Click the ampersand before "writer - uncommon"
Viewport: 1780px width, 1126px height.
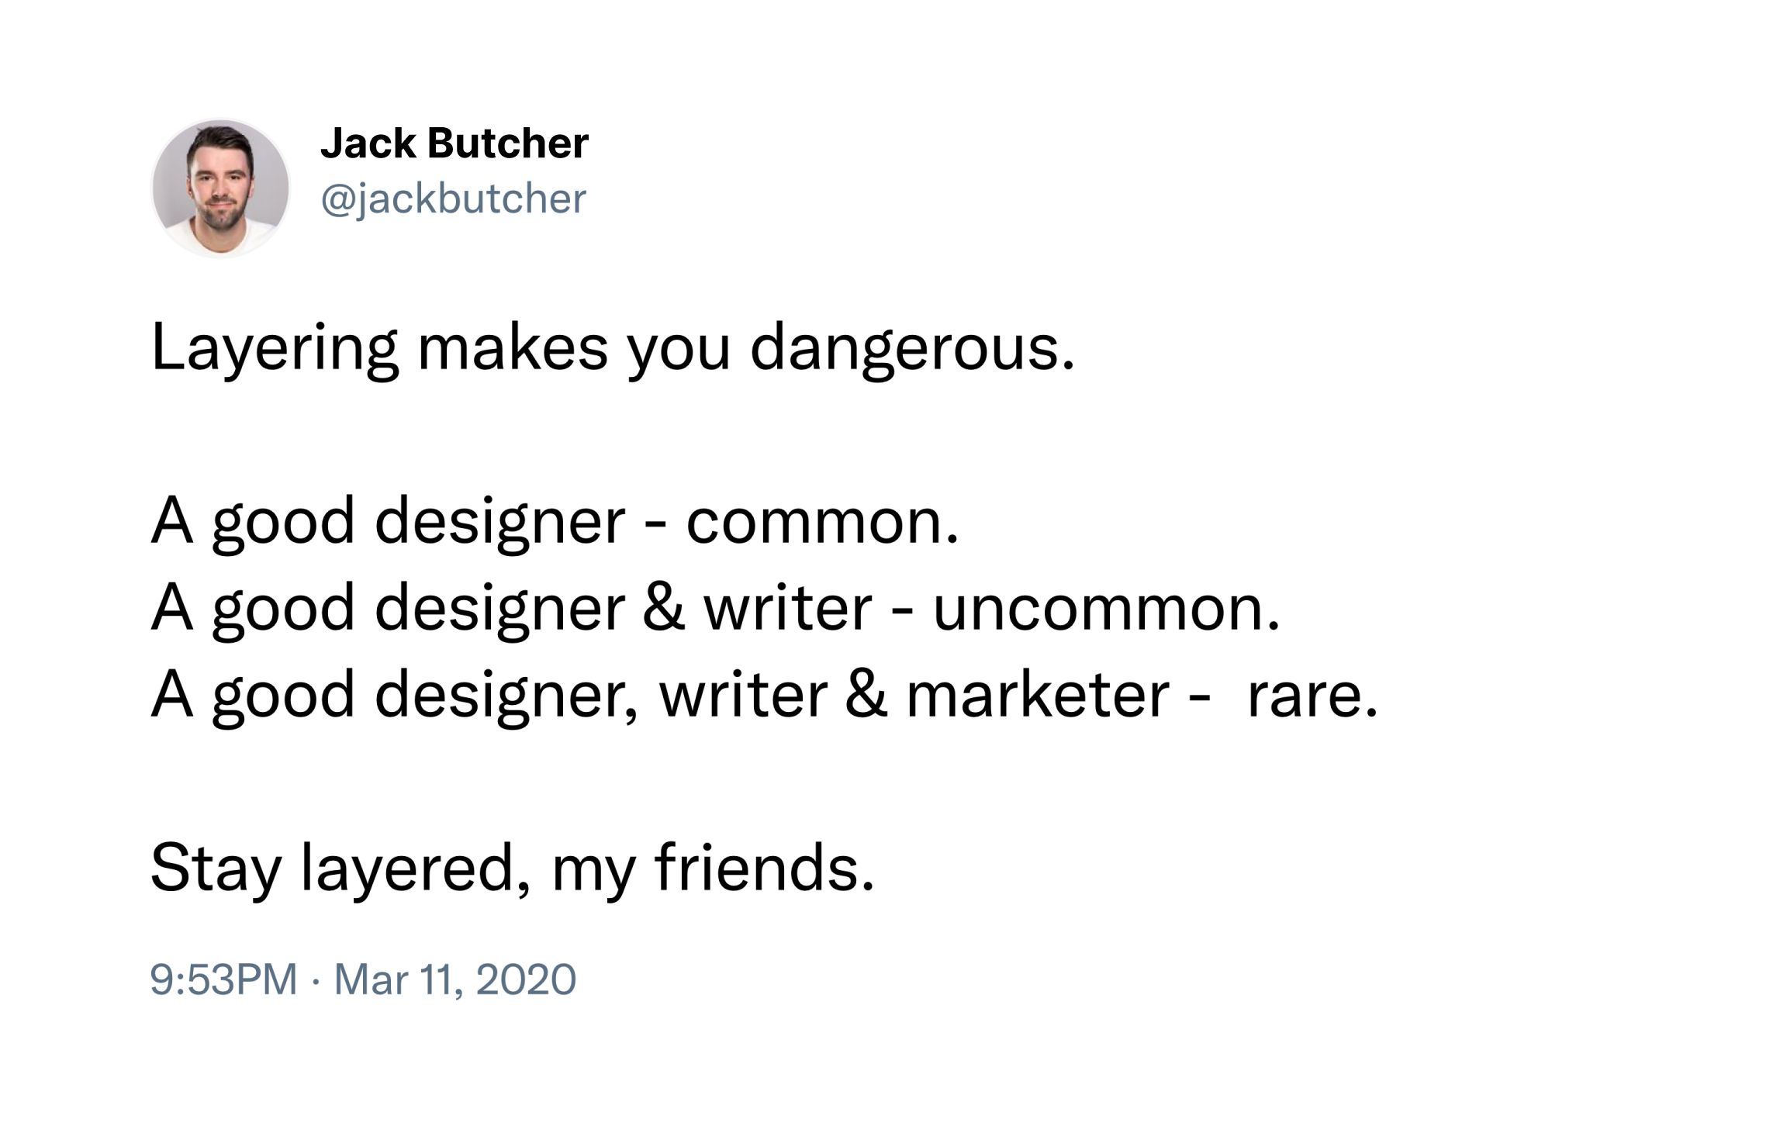click(x=664, y=609)
